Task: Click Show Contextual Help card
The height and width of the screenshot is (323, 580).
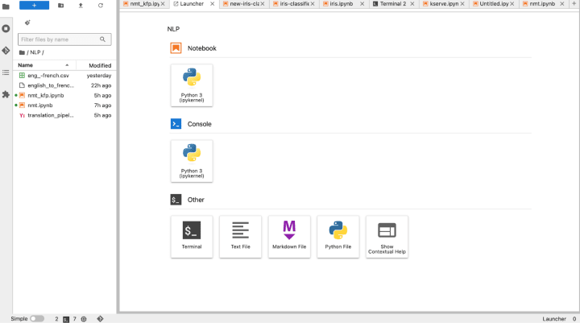Action: click(387, 237)
